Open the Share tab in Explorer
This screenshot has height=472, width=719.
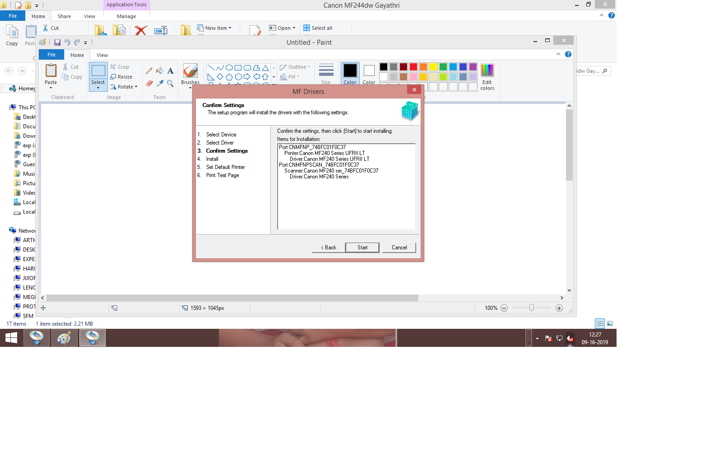pyautogui.click(x=64, y=16)
